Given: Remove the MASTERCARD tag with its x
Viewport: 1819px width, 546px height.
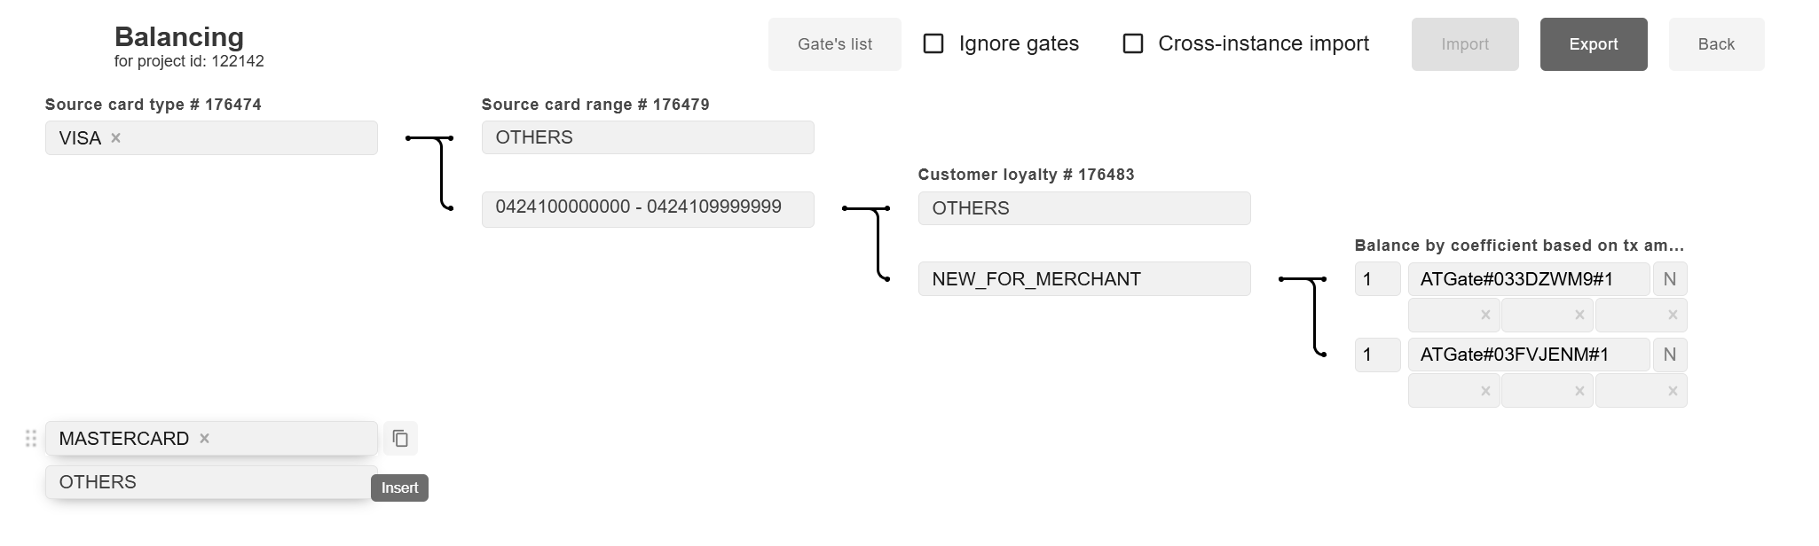Looking at the screenshot, I should [x=204, y=439].
